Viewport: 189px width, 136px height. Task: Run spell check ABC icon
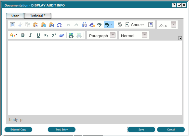(100, 25)
